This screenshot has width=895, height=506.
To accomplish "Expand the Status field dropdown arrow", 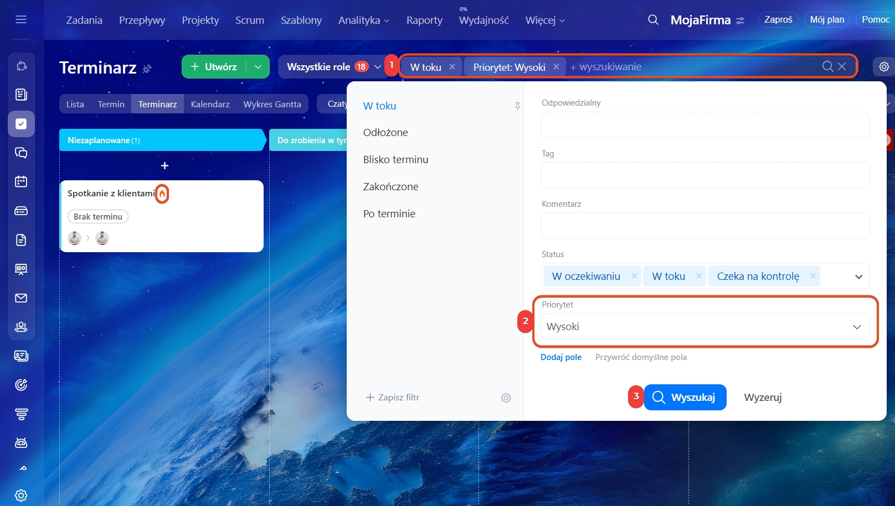I will coord(858,277).
